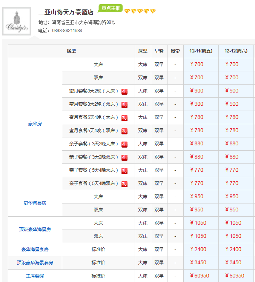Open the 顶级豪华海景套房 room type link

35,263
